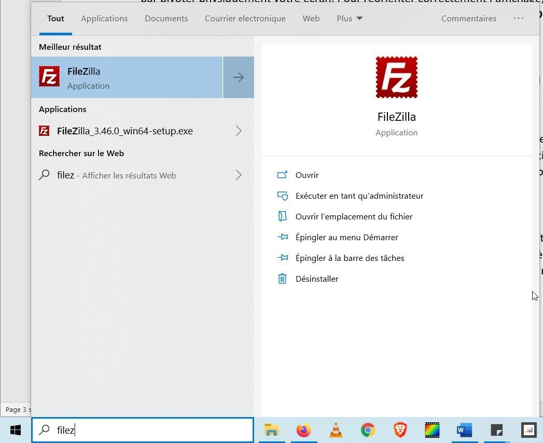Expand FileZilla details with the arrow button
This screenshot has width=543, height=443.
(239, 77)
